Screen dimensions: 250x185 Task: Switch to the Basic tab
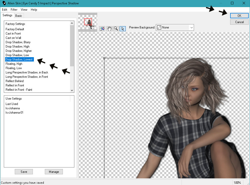[19, 16]
